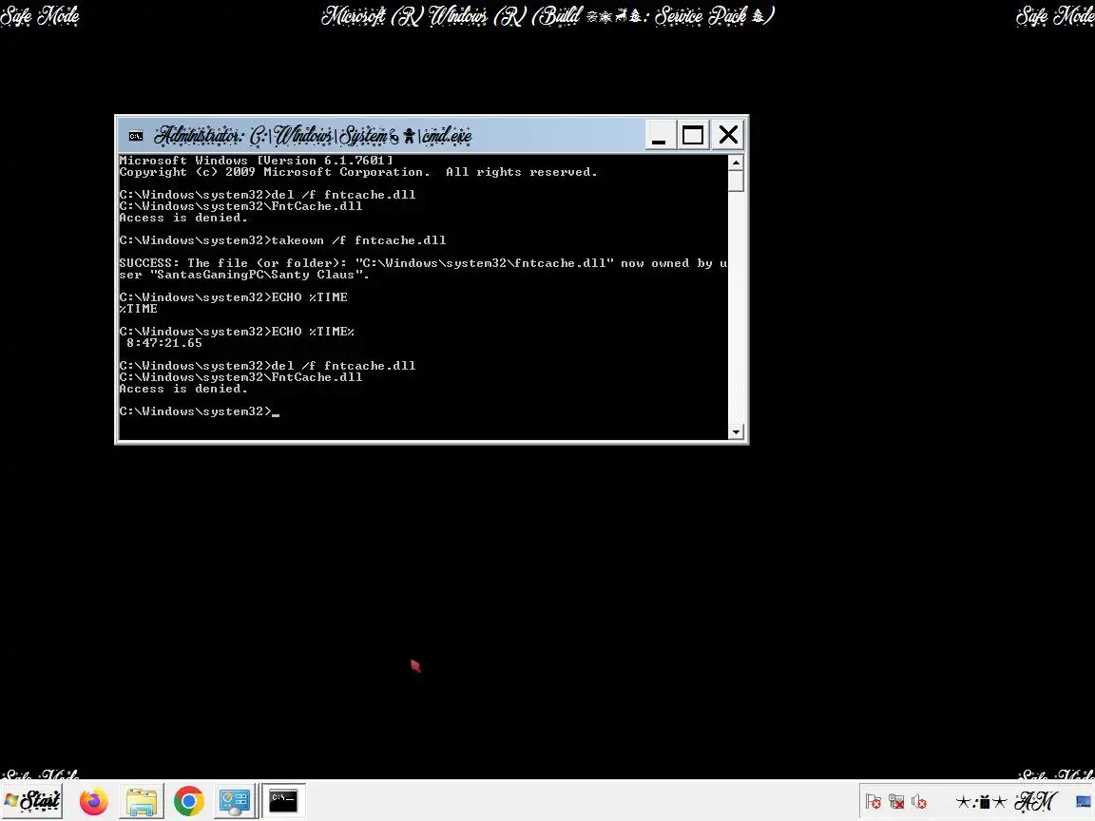Launch Firefox from the taskbar
The image size is (1095, 821).
pos(93,801)
